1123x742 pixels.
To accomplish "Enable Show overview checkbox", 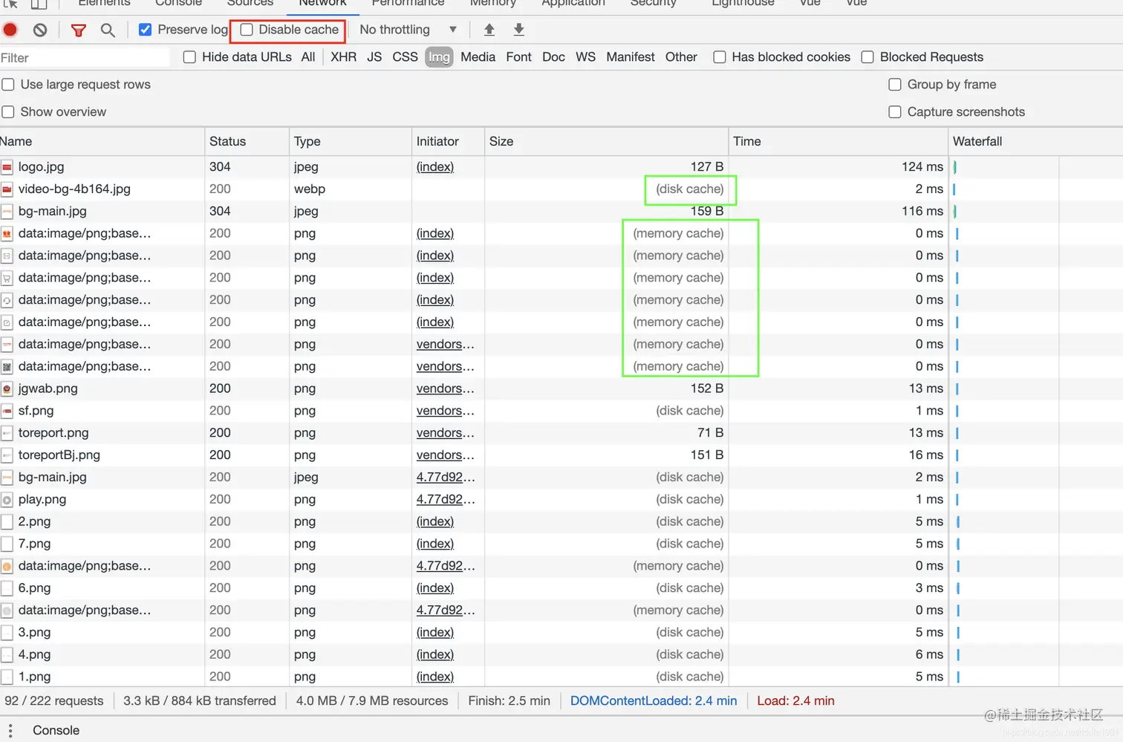I will click(x=8, y=112).
